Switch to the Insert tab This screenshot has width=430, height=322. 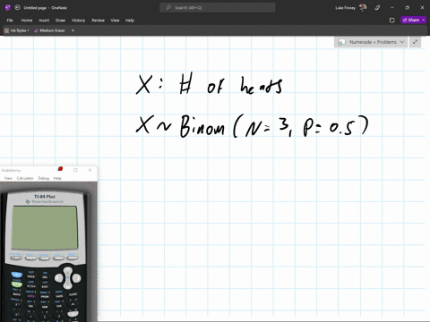pos(44,21)
